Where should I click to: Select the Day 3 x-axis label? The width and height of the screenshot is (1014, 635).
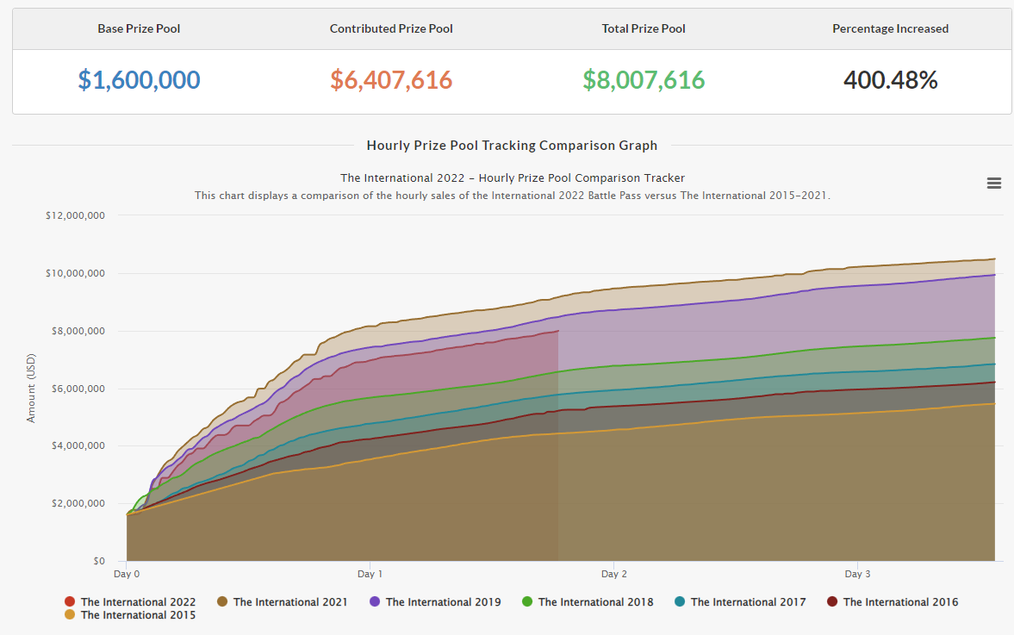(x=857, y=574)
